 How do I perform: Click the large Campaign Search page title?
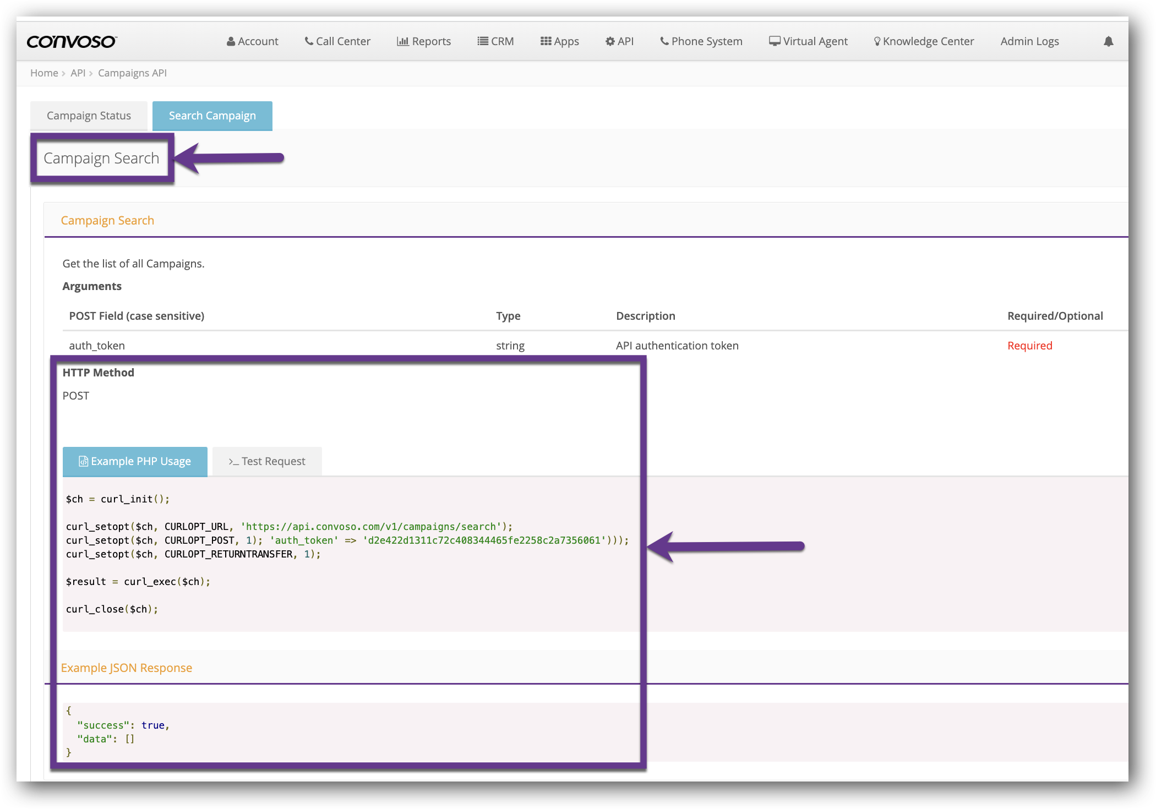[x=101, y=158]
